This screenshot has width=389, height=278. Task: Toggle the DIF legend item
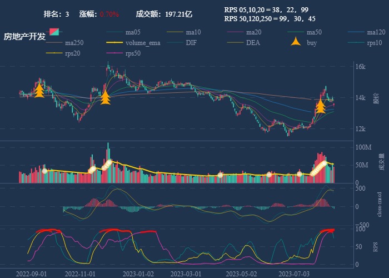click(191, 42)
